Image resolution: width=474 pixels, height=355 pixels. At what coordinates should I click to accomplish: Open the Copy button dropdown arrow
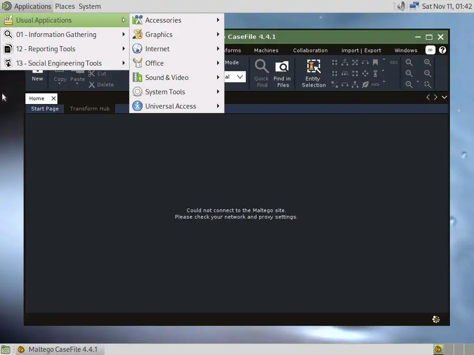(x=60, y=84)
